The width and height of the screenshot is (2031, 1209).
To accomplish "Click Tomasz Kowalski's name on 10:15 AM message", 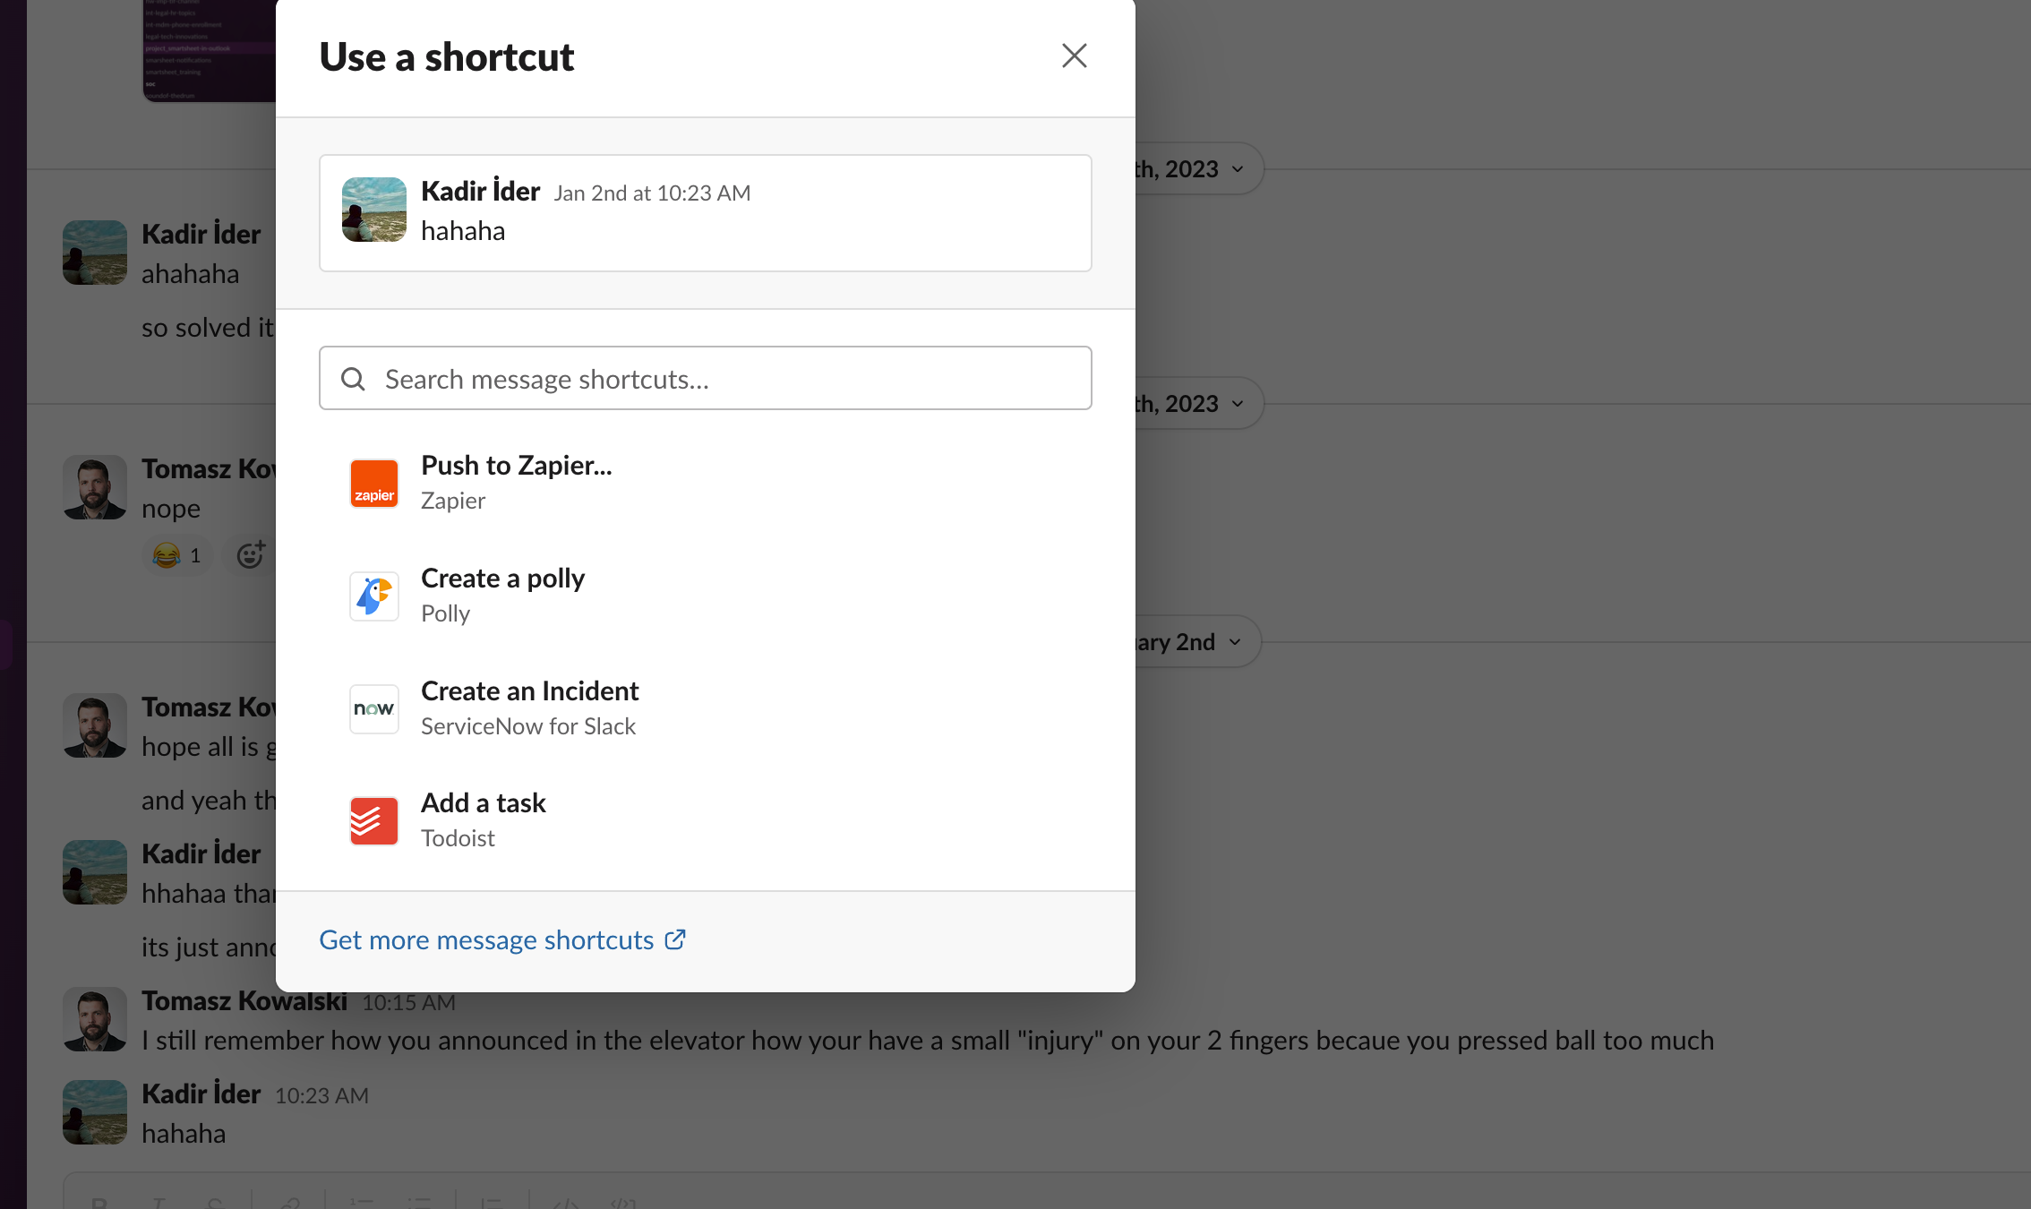I will click(x=244, y=1001).
